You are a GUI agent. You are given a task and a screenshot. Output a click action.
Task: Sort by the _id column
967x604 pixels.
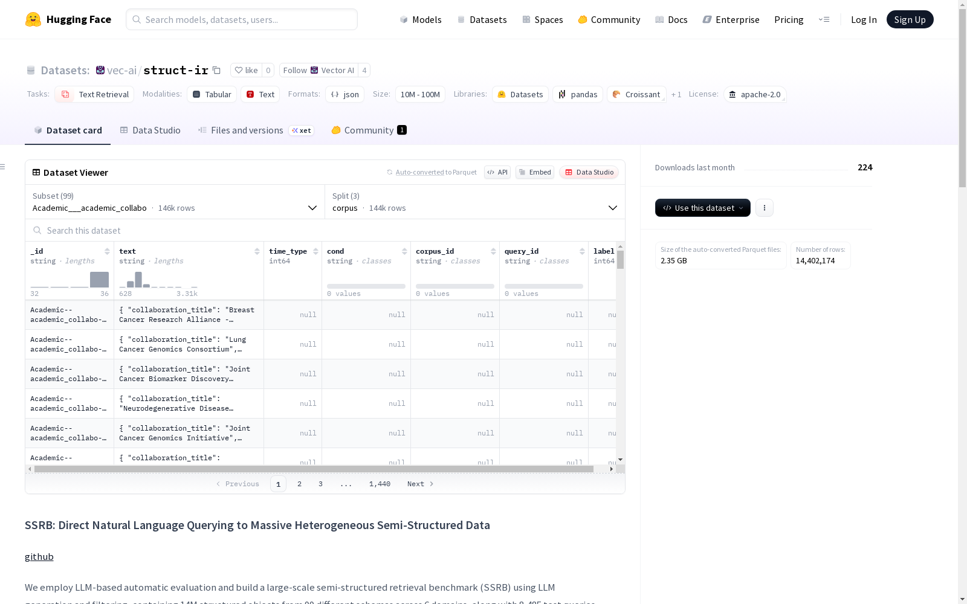click(107, 251)
